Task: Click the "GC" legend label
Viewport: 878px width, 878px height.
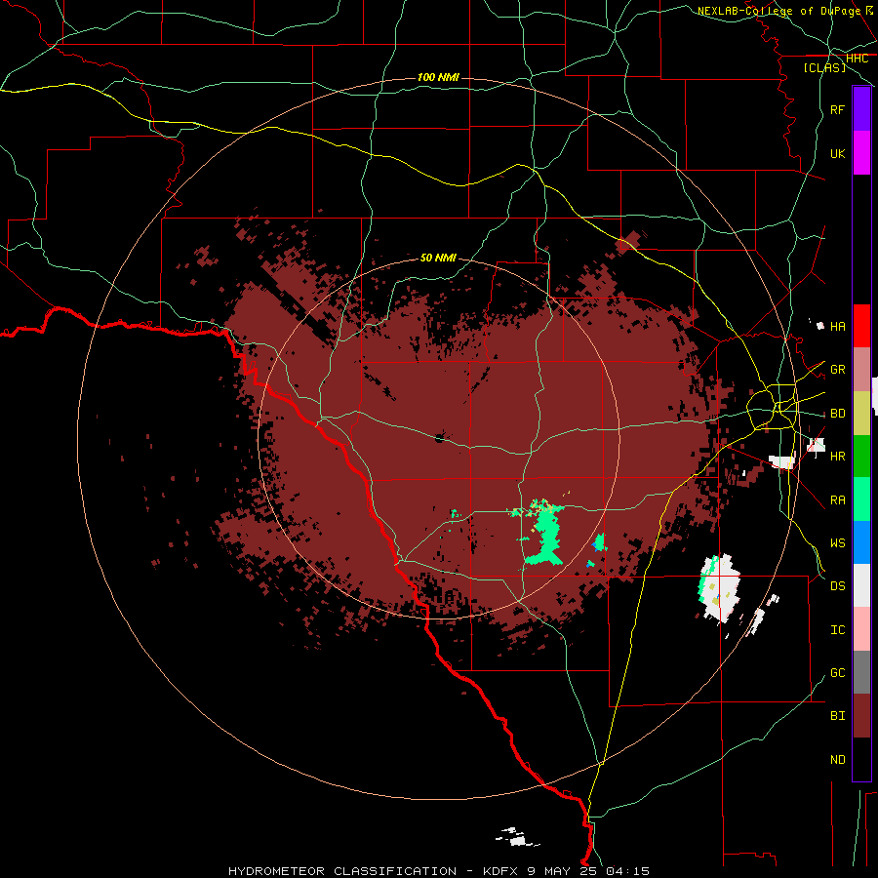Action: click(x=837, y=672)
